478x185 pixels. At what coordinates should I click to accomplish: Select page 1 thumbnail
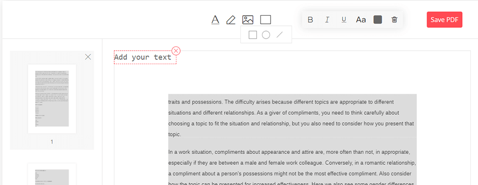tap(52, 99)
